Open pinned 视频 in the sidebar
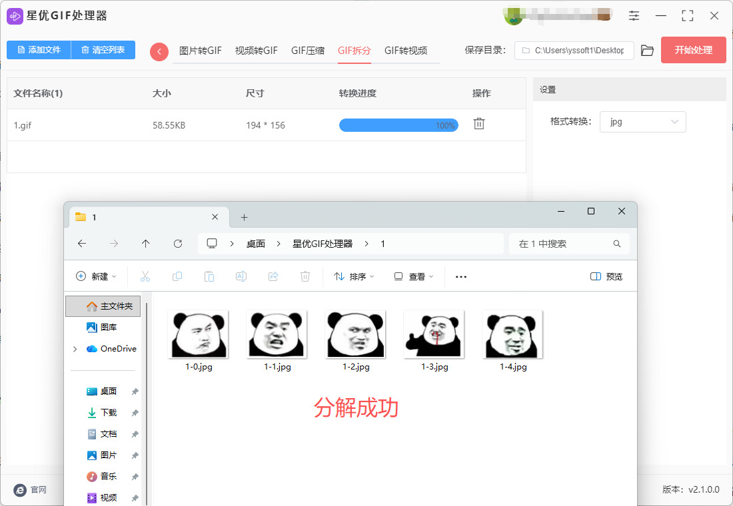 click(103, 497)
